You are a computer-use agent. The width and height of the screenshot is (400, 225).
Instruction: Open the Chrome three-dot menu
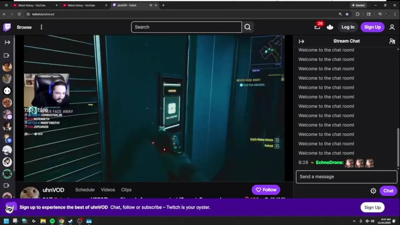pyautogui.click(x=396, y=14)
